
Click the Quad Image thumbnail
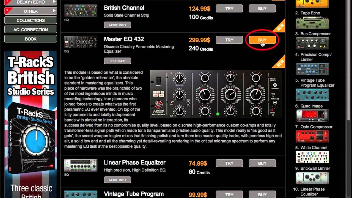point(312,116)
